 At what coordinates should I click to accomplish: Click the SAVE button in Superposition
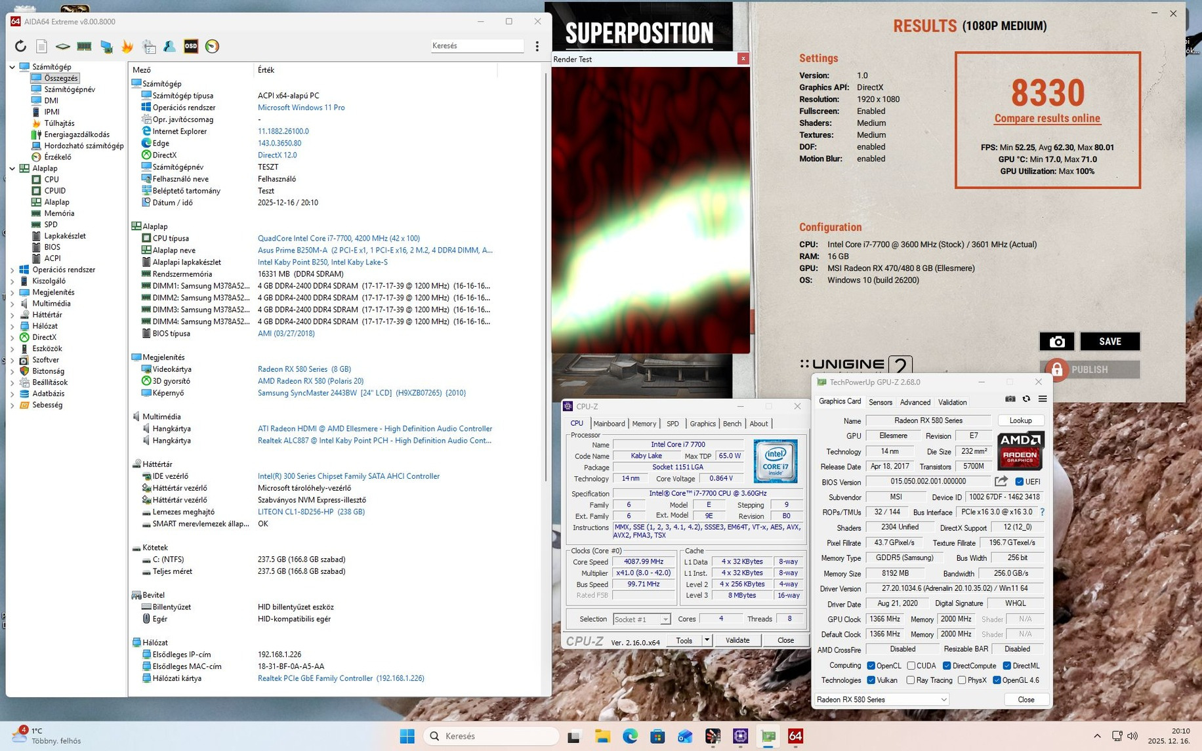pyautogui.click(x=1109, y=342)
